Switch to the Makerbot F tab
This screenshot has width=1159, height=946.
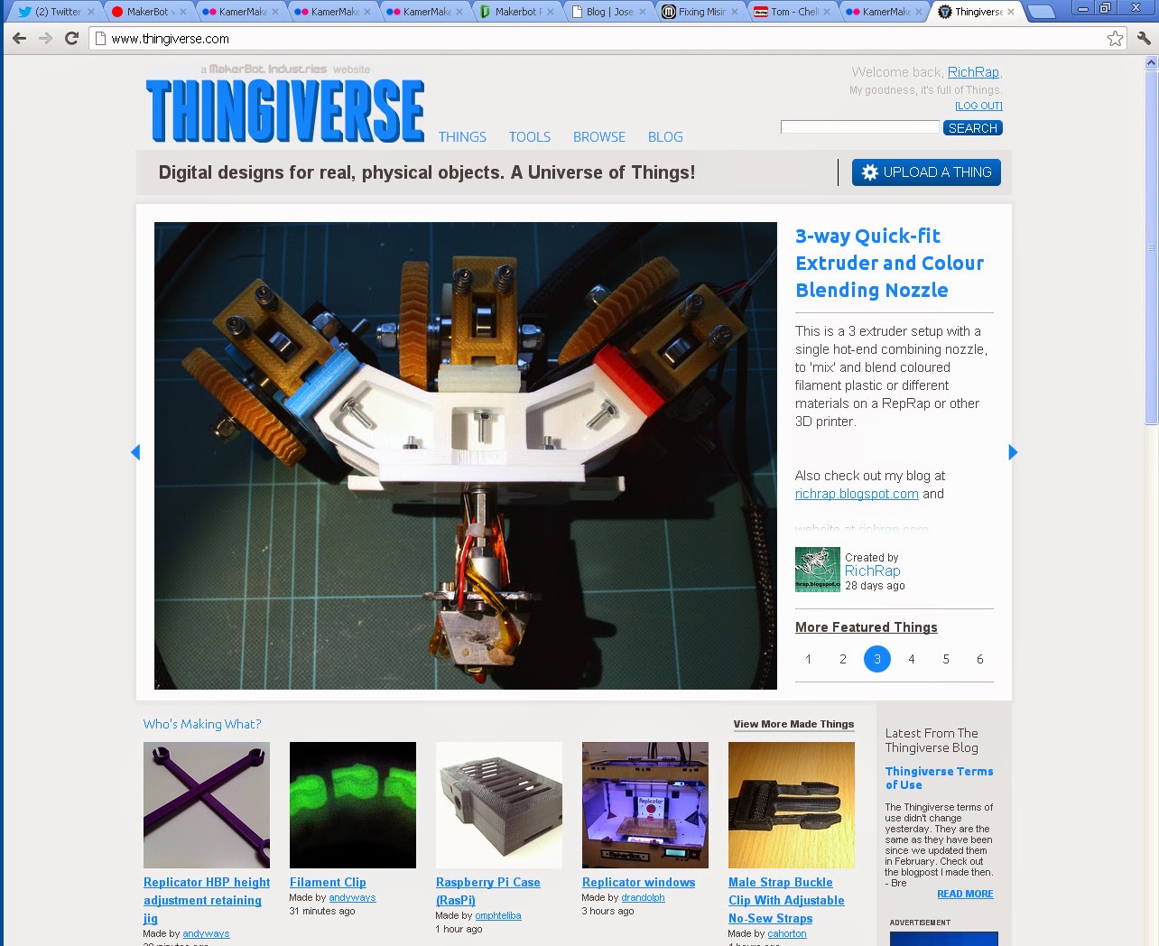(517, 12)
